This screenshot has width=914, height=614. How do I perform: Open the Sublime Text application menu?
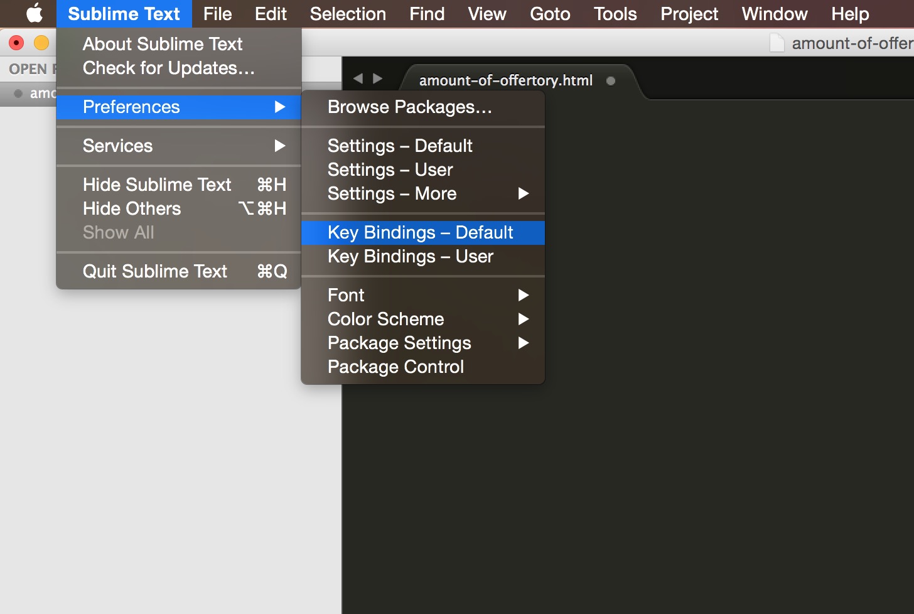click(x=124, y=14)
